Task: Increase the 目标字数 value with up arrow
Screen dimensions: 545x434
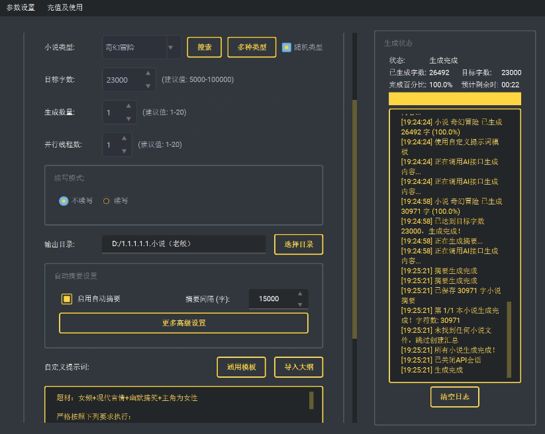Action: [148, 73]
